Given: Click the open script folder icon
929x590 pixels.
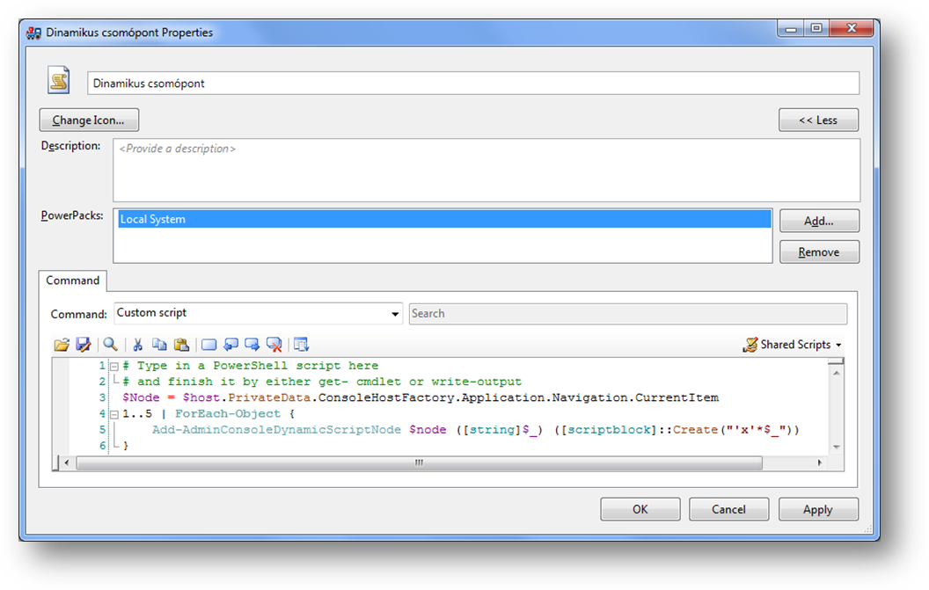Looking at the screenshot, I should click(62, 345).
